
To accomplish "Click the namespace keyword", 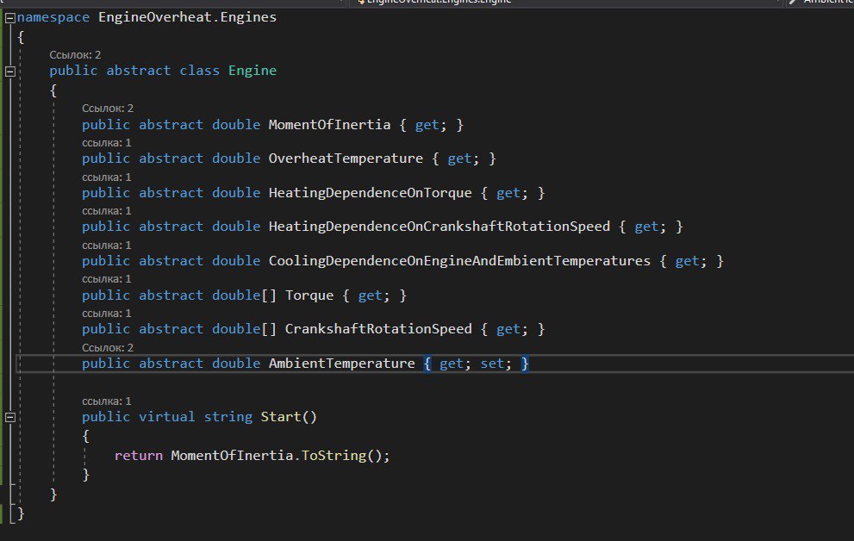I will [x=53, y=17].
